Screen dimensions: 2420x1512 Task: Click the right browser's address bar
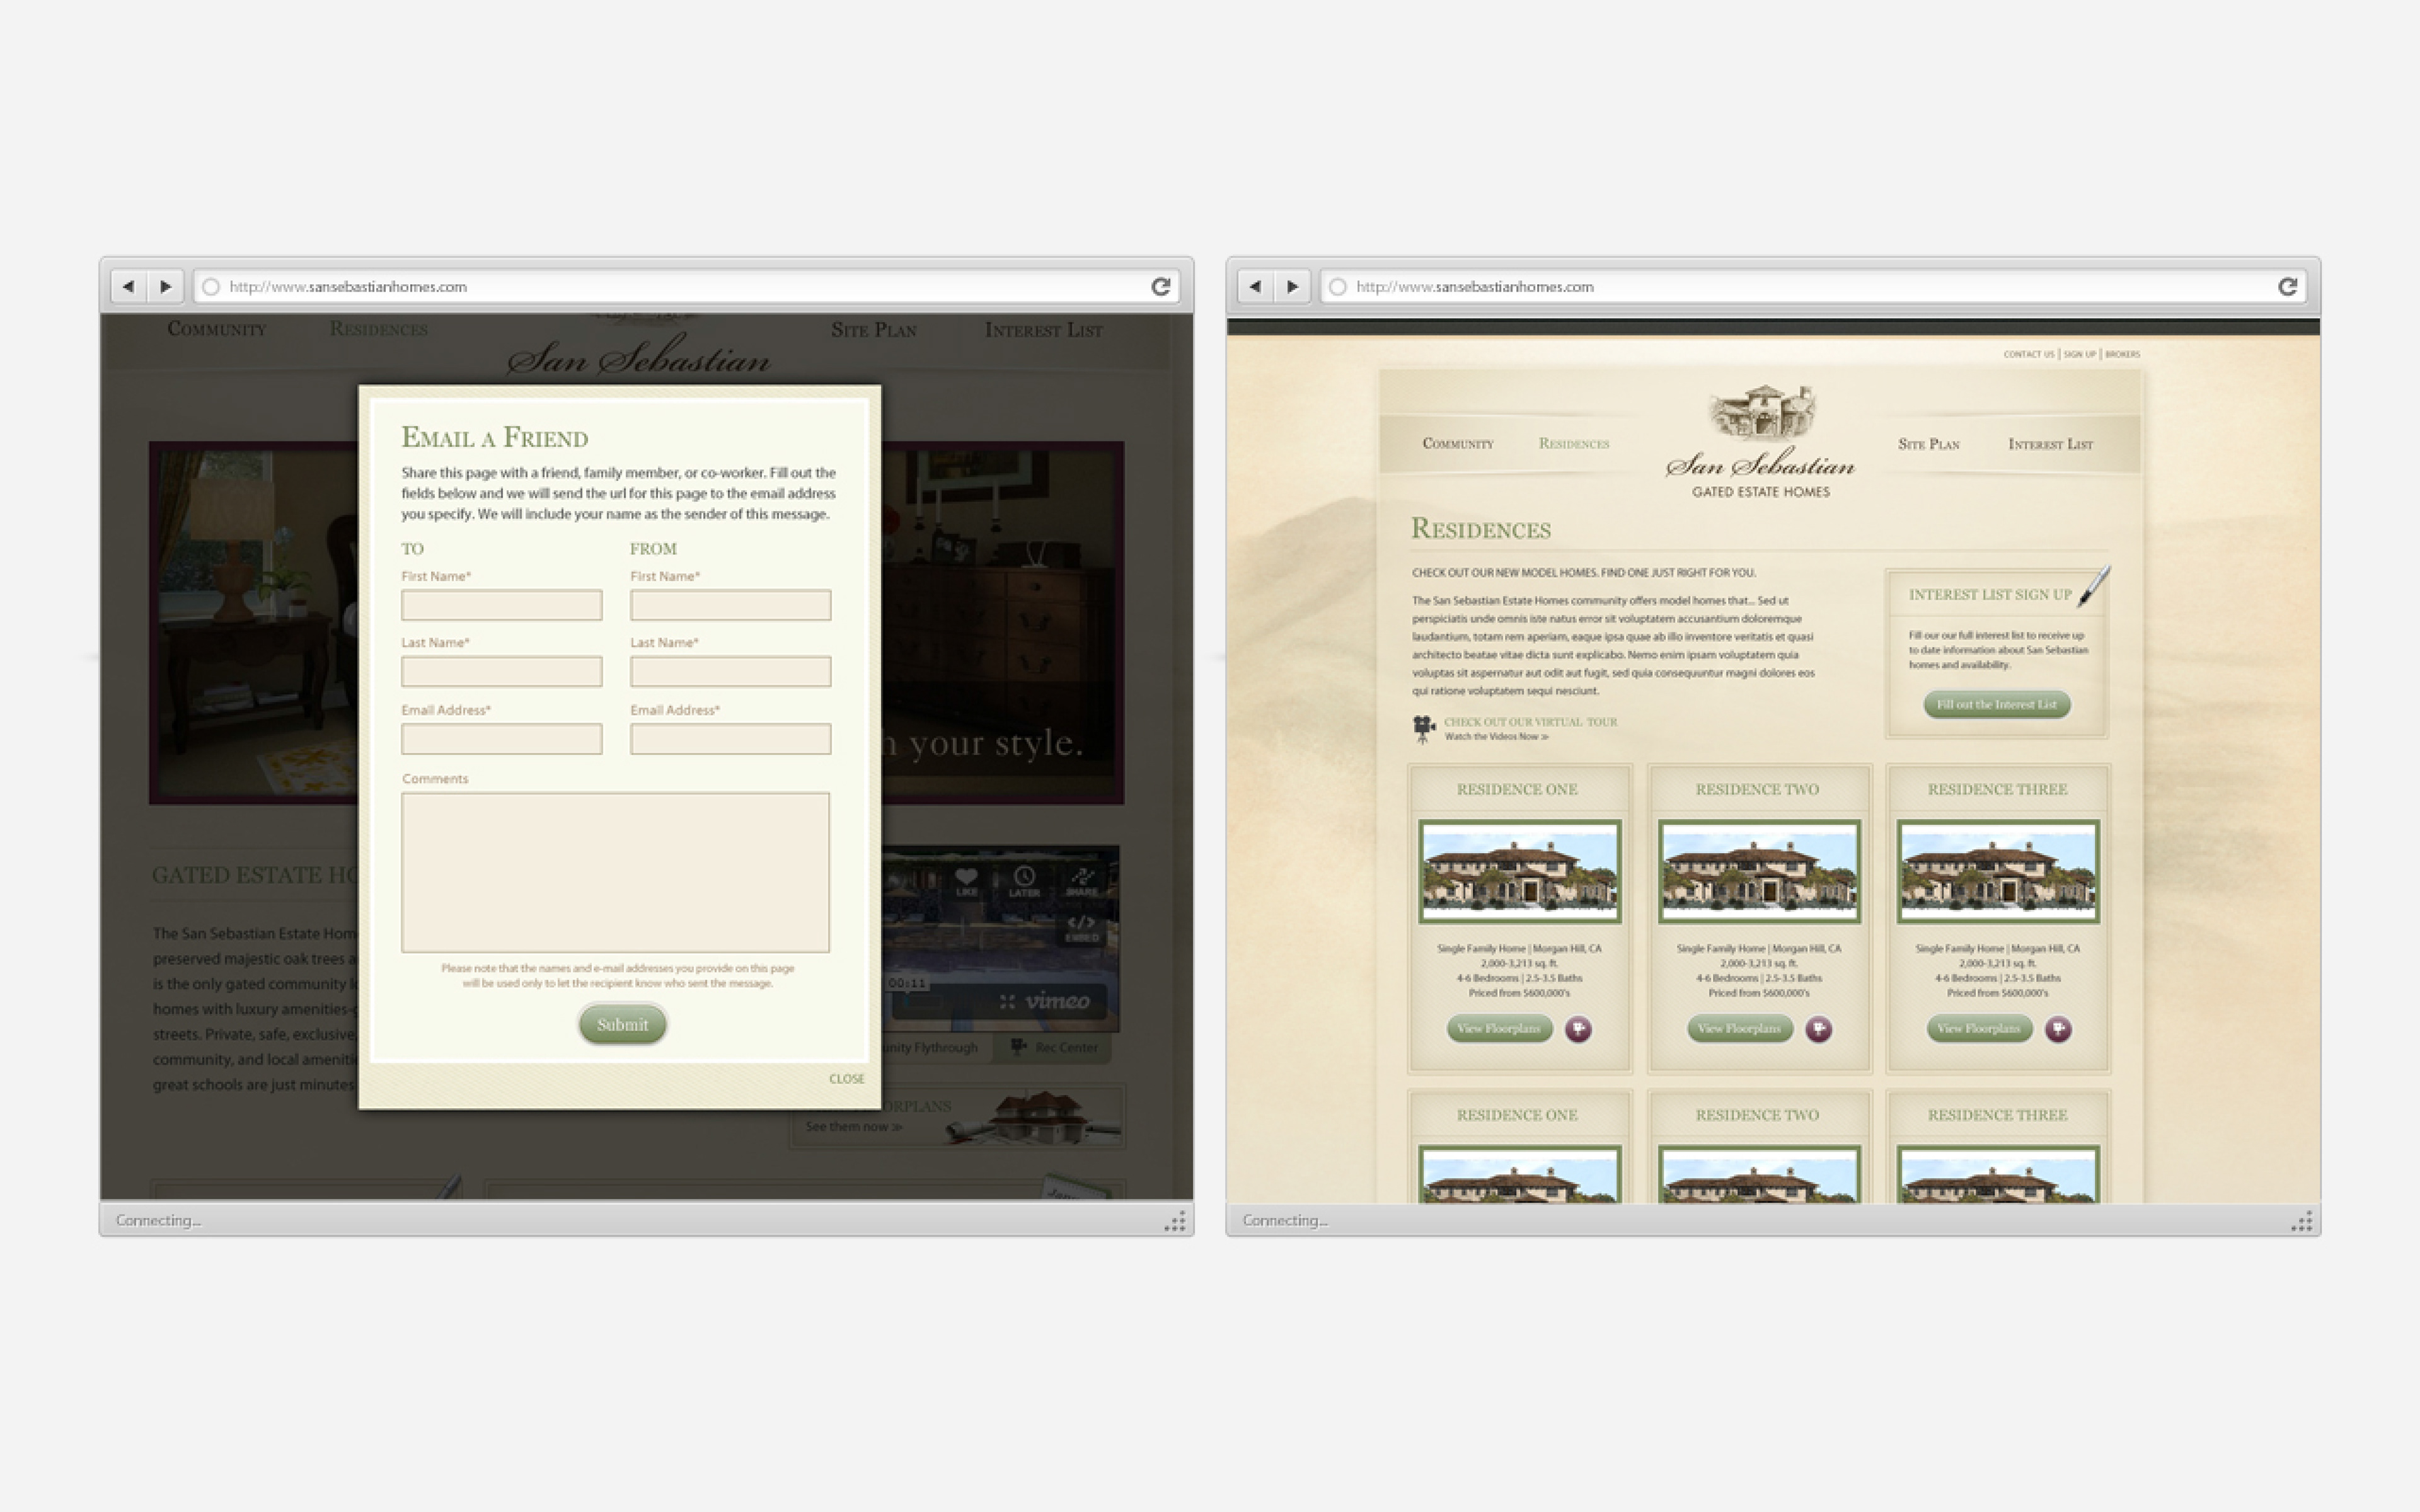(1813, 287)
